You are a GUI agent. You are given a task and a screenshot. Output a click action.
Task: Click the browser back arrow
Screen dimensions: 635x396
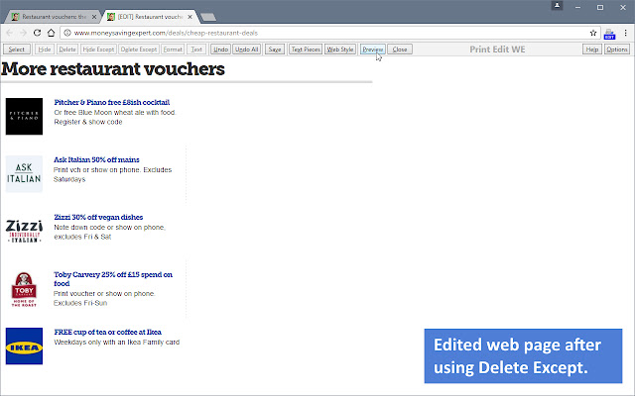click(x=9, y=33)
